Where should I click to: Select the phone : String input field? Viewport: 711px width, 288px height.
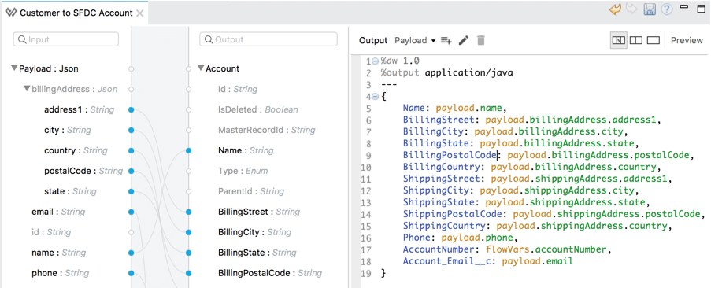coord(61,273)
